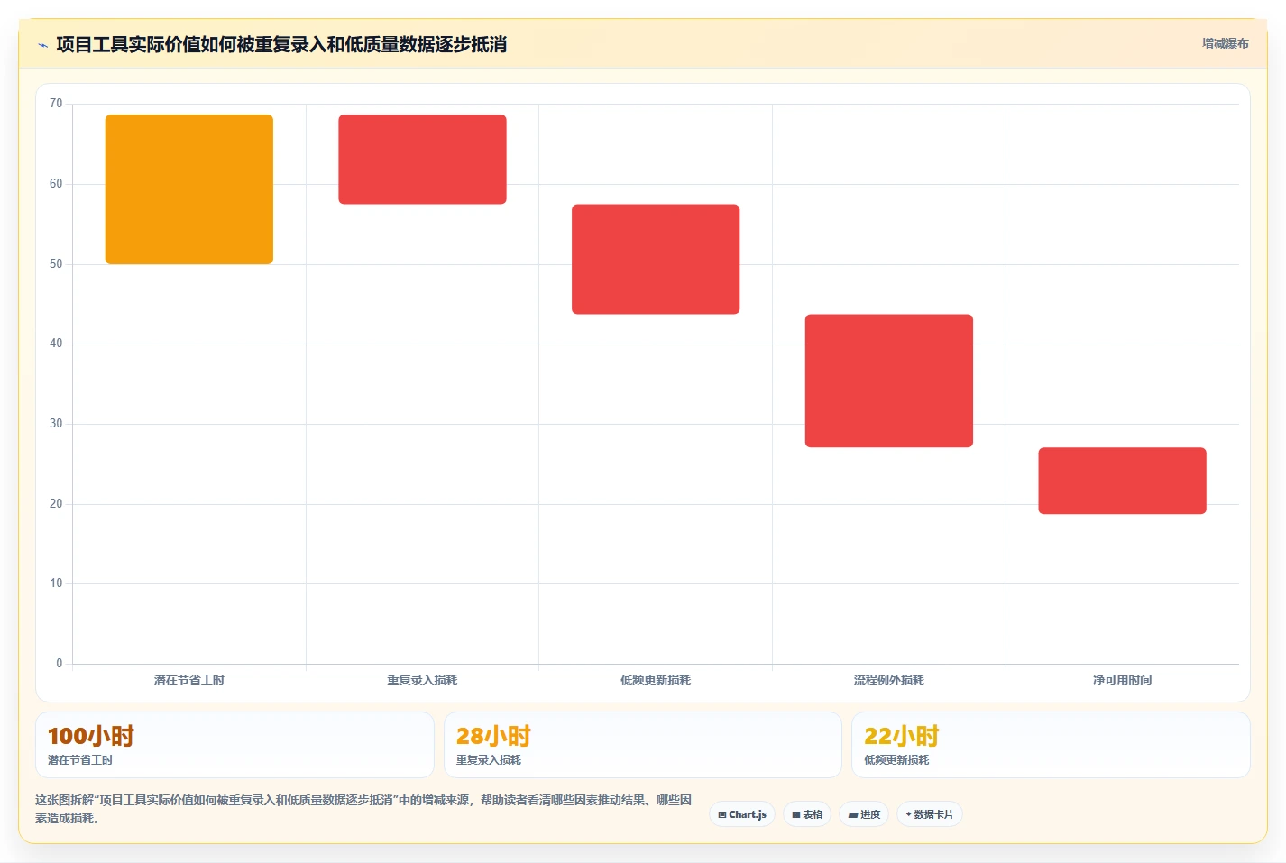This screenshot has height=863, width=1286.
Task: Click the 流程例外损耗 x-axis label
Action: (x=889, y=680)
